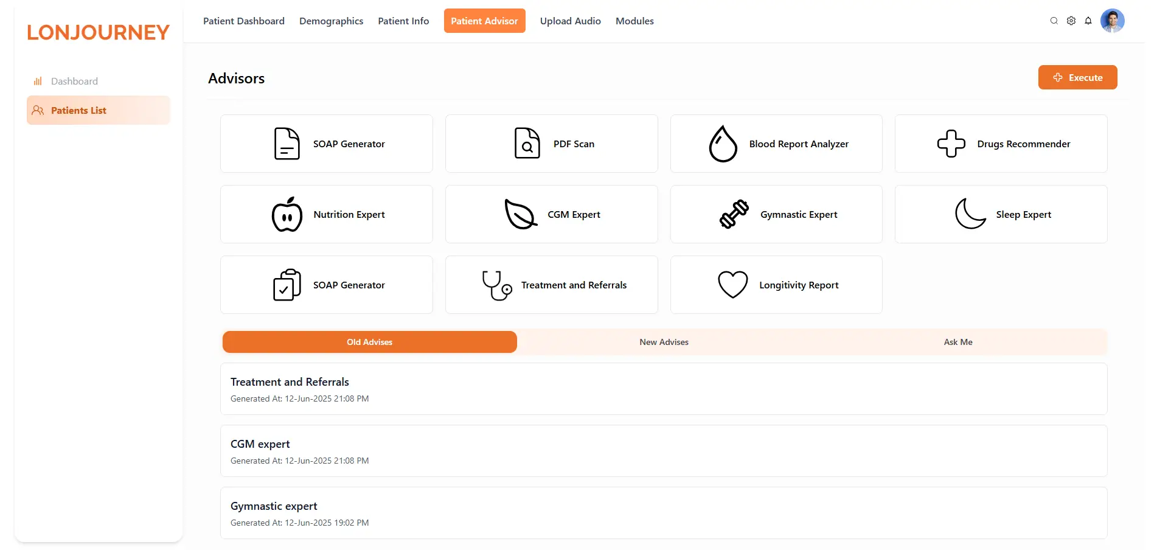
Task: Select Treatment and Referrals stethoscope icon
Action: coord(497,285)
